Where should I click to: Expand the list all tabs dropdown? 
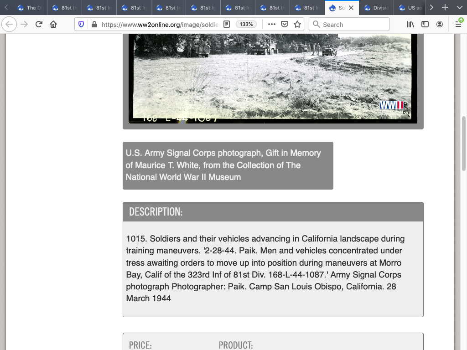pos(459,8)
